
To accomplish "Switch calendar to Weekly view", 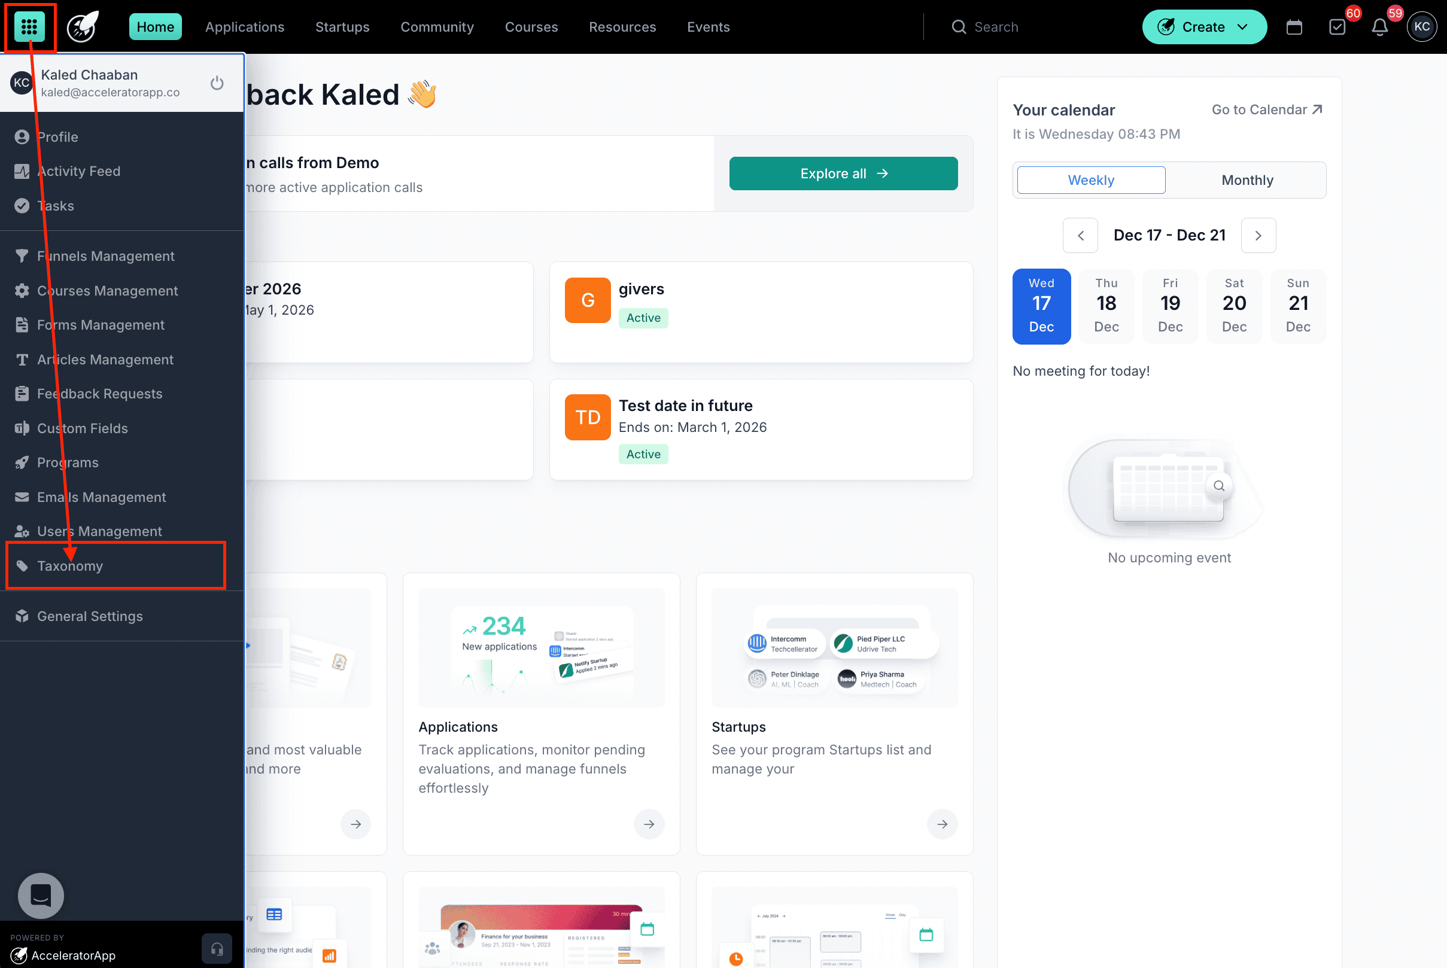I will 1091,180.
